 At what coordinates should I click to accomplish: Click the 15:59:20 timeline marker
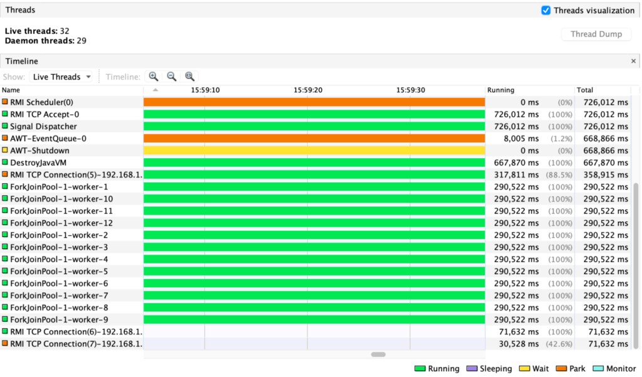pos(308,90)
